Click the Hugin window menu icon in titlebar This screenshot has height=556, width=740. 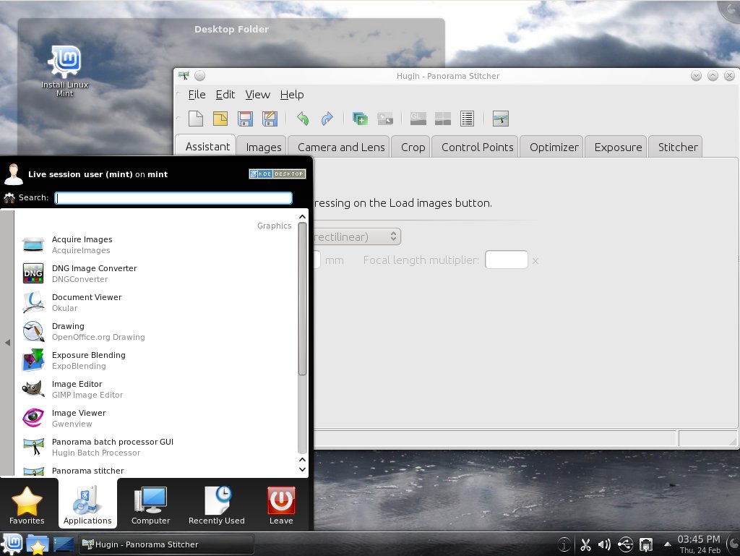click(x=184, y=75)
